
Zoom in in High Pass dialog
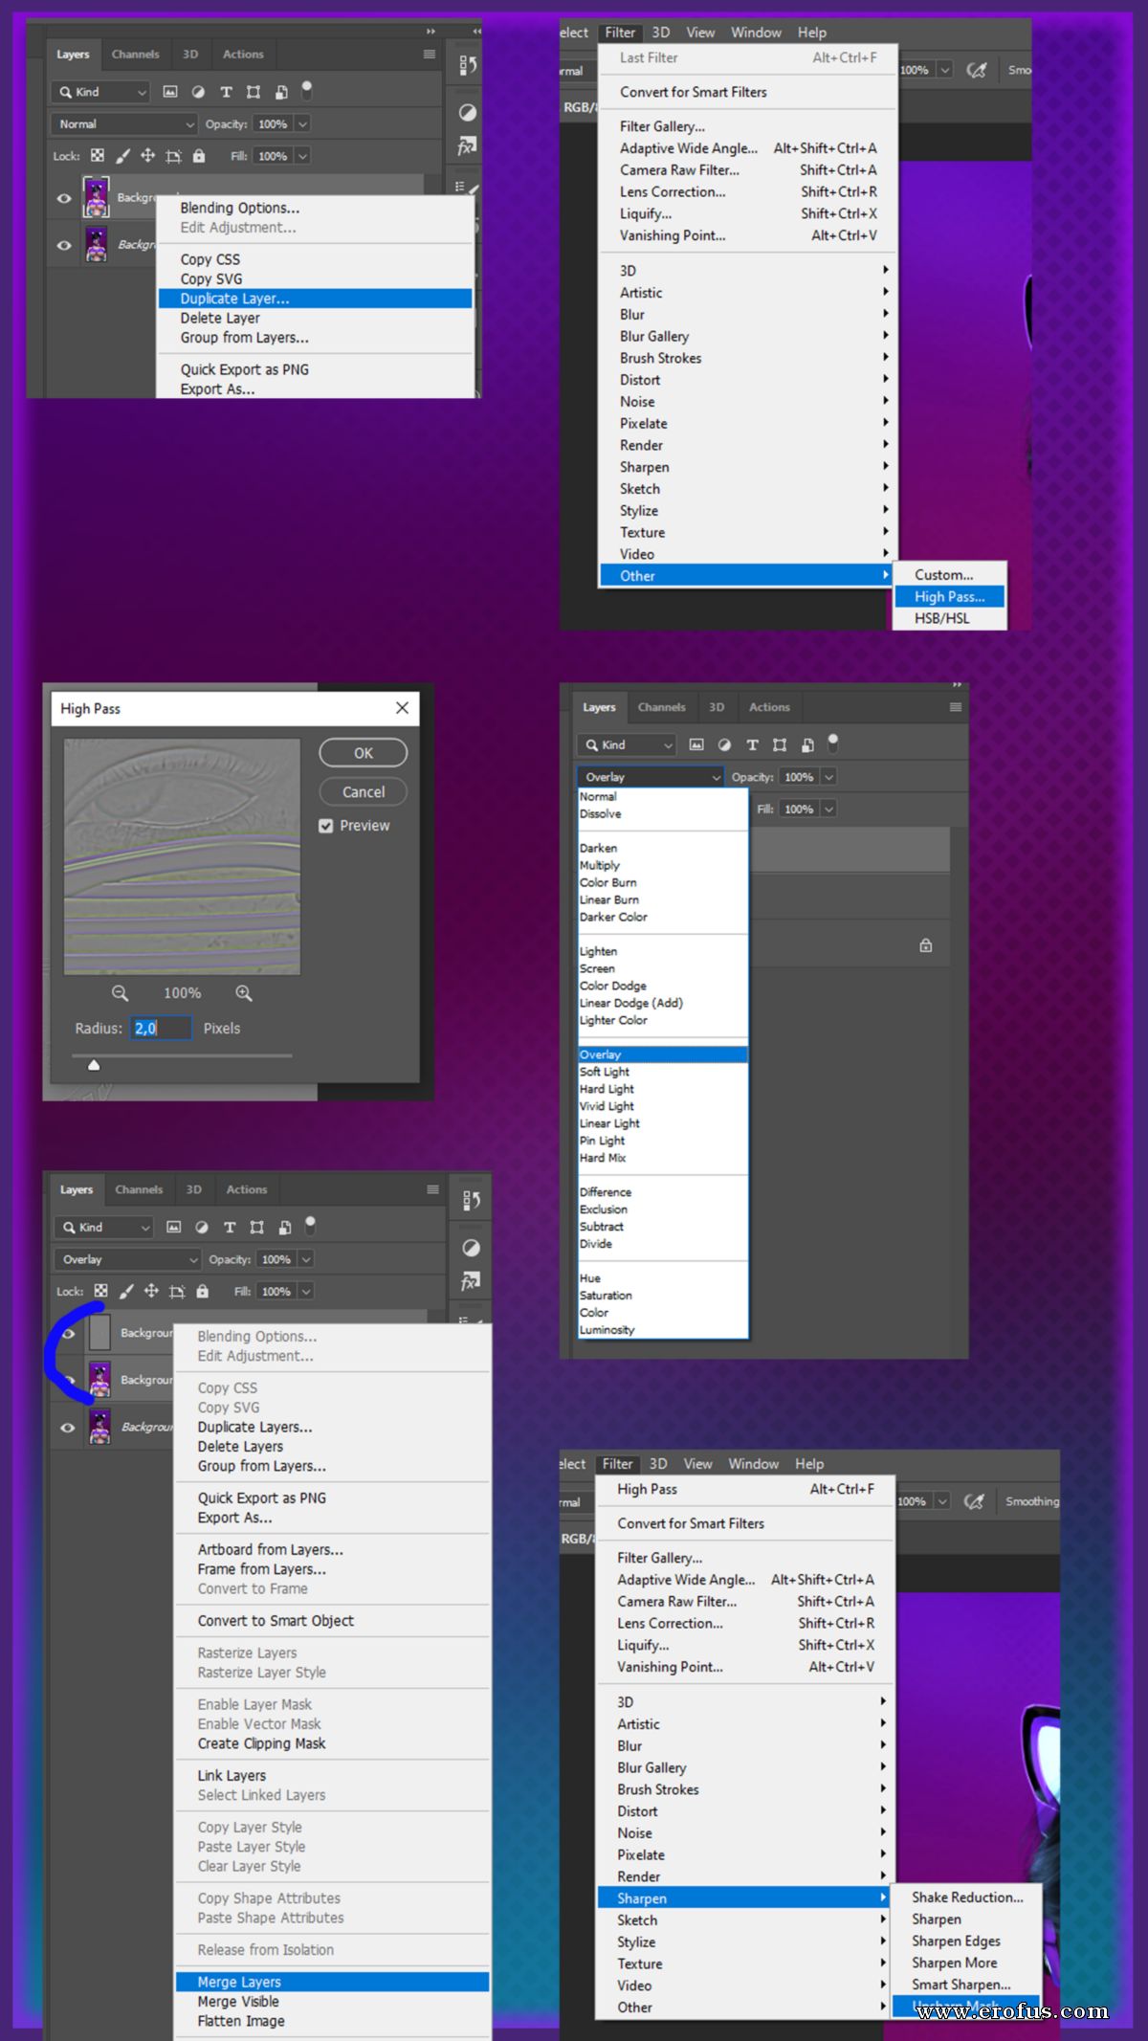point(244,993)
